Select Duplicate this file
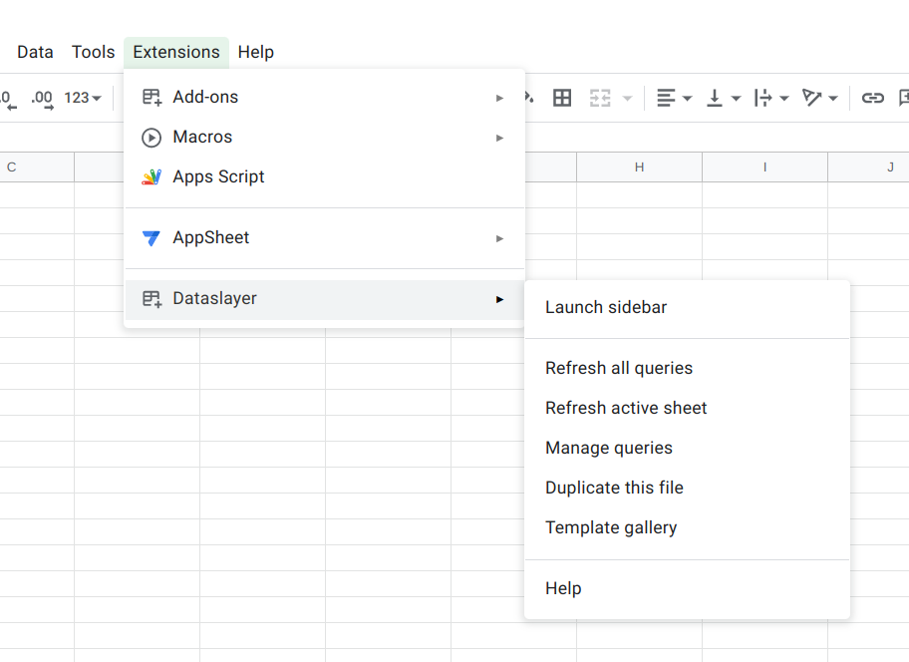 687,489
